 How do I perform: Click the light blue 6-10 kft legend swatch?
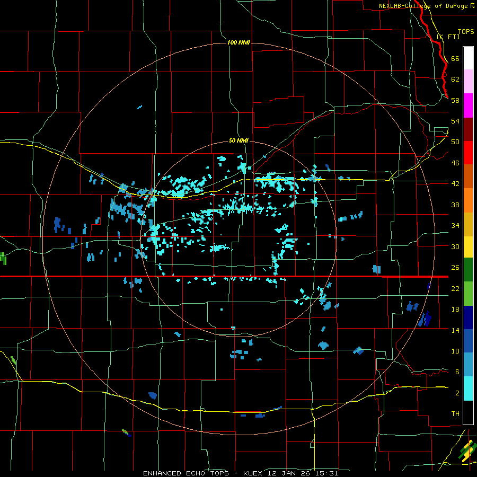pos(468,365)
